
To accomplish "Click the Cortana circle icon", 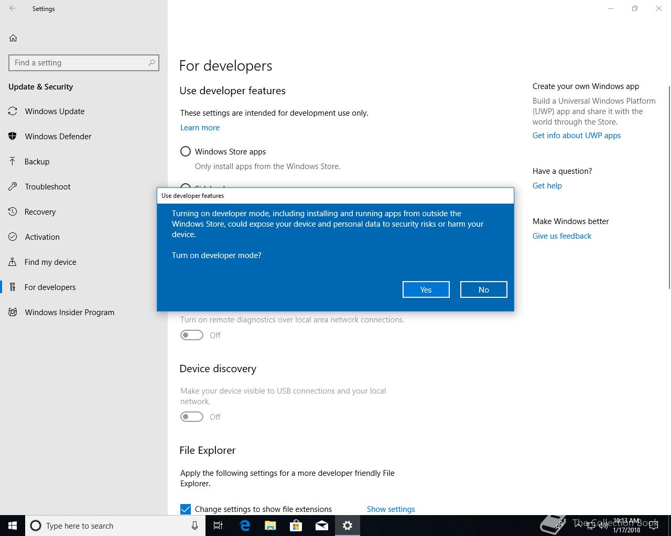I will (36, 526).
